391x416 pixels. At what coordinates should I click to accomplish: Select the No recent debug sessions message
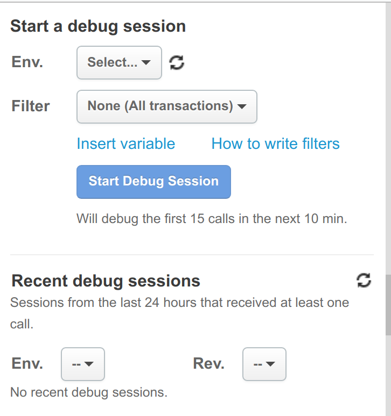pyautogui.click(x=89, y=392)
